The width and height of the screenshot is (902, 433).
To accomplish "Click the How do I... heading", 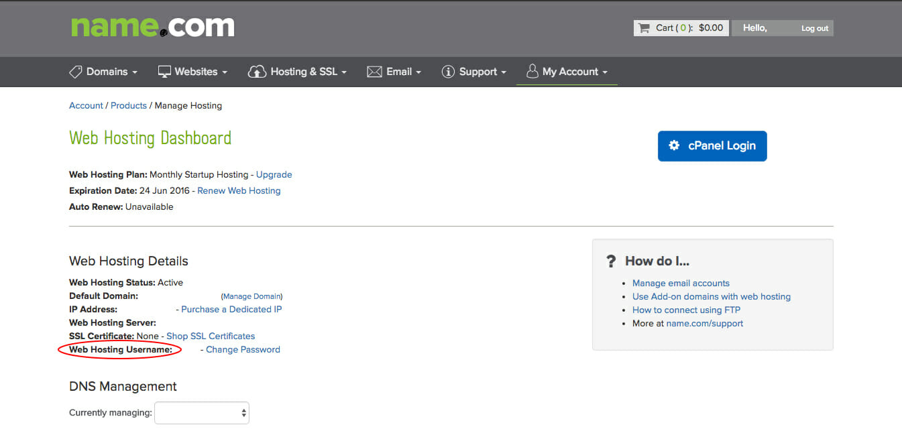I will [x=657, y=261].
